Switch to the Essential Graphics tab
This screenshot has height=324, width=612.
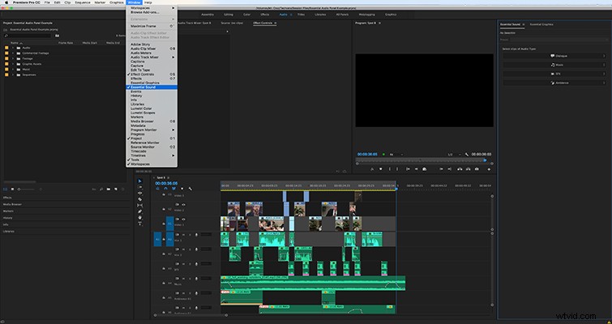coord(541,24)
